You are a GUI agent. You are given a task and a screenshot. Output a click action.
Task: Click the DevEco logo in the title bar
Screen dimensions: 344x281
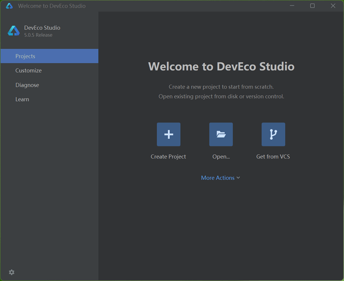click(9, 6)
